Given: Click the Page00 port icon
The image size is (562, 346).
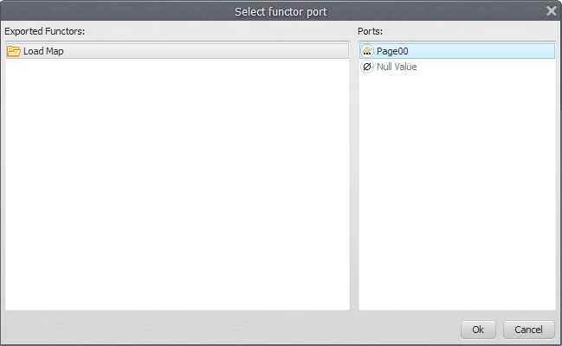Looking at the screenshot, I should (367, 51).
